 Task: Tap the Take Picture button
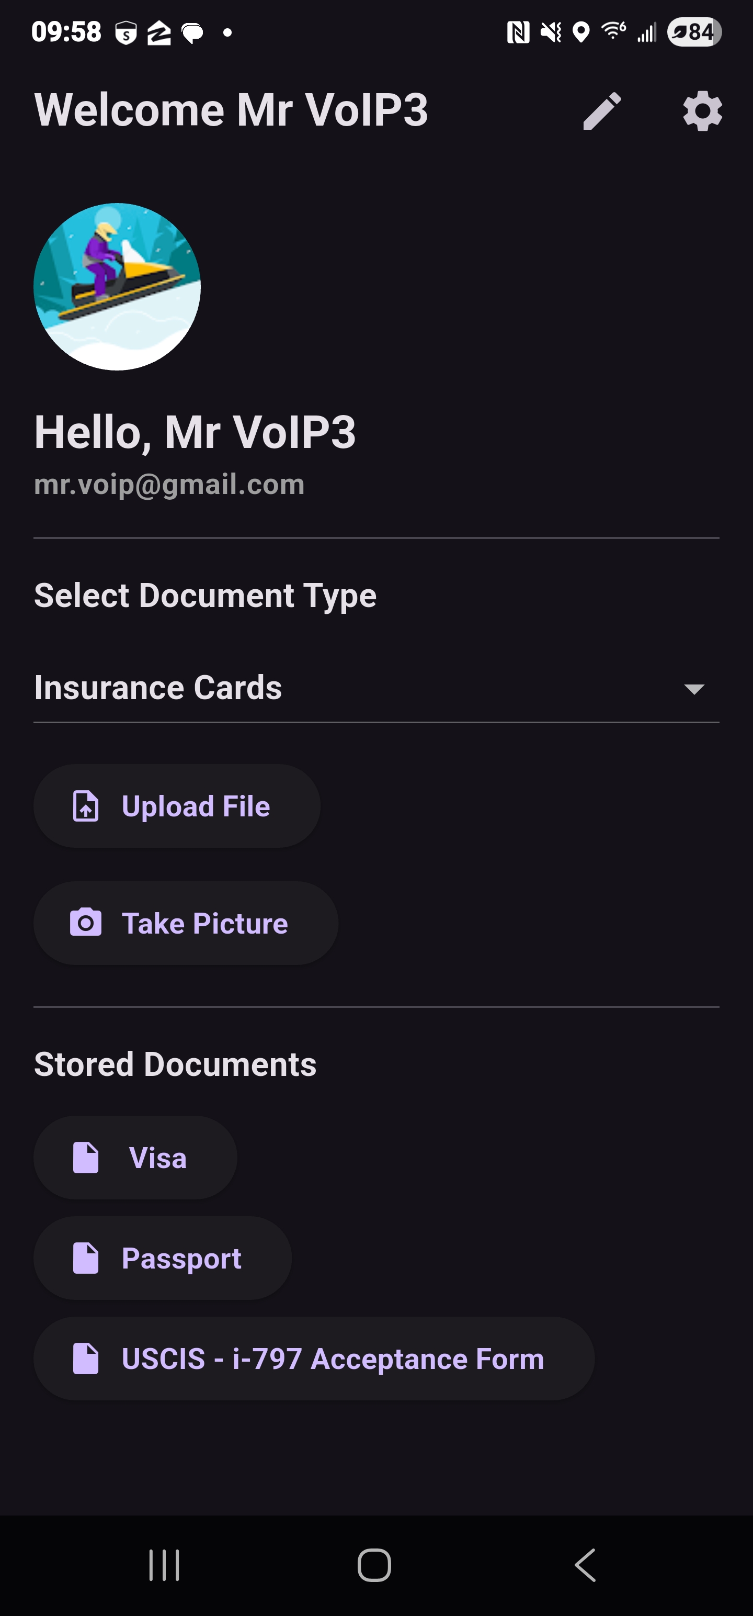(x=186, y=924)
